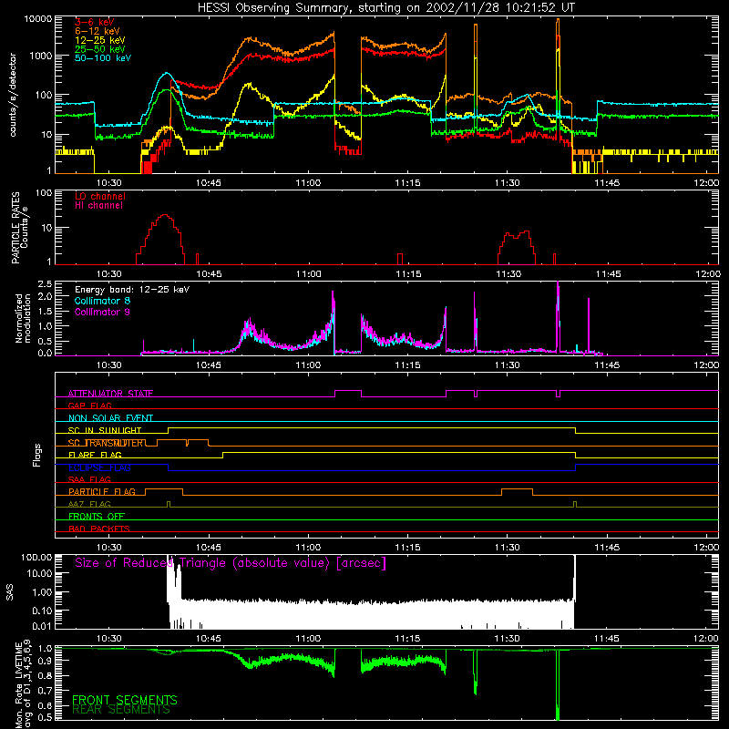Select the SC TRANSMITTER flag label
The image size is (729, 729).
(x=106, y=443)
